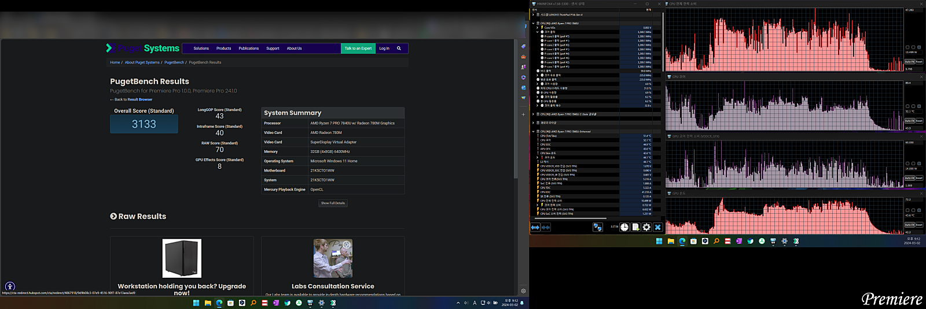Open File Explorer on the left screen taskbar
Viewport: 926px width, 309px height.
(x=208, y=303)
